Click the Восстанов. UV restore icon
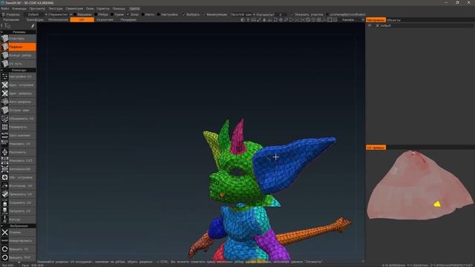475x267 pixels. point(4,186)
